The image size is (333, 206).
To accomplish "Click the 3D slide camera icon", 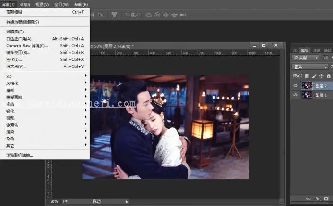I will point(174,15).
